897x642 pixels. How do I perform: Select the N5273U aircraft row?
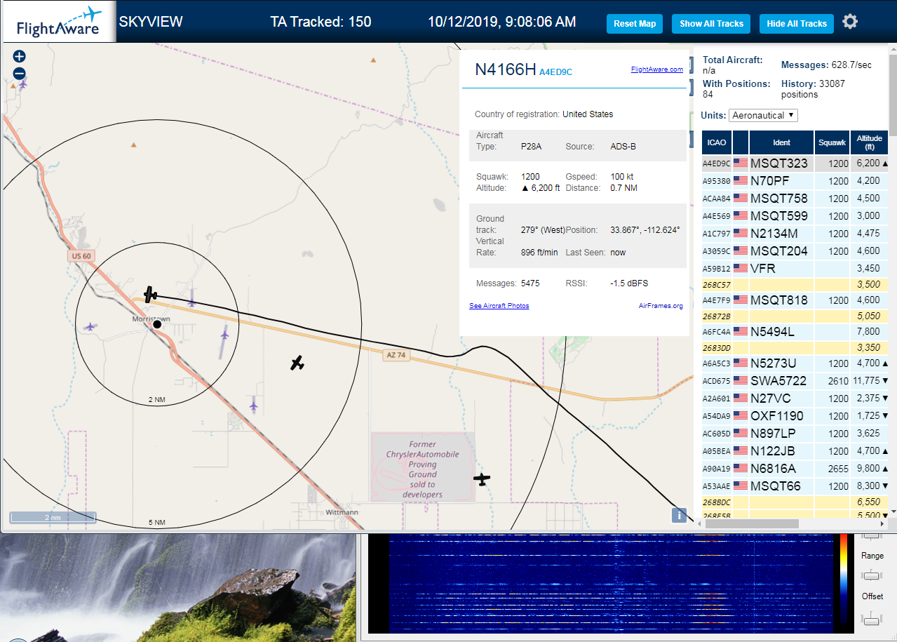coord(795,363)
